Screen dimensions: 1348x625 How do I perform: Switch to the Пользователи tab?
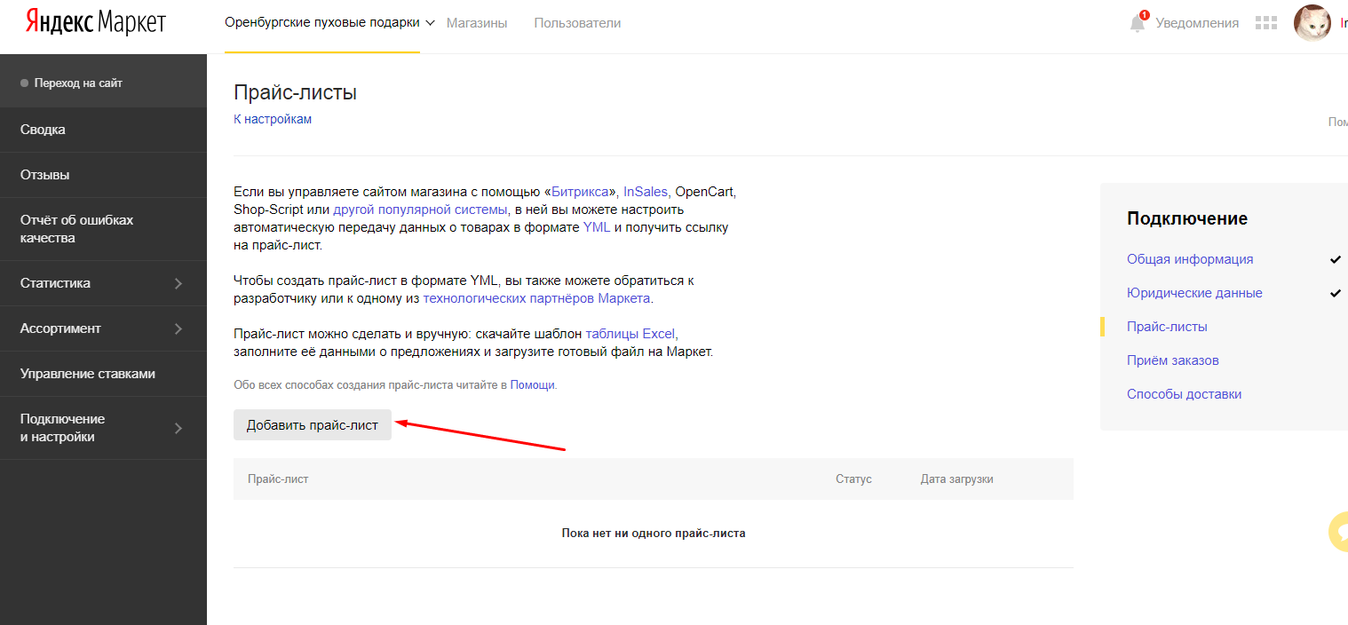(x=577, y=23)
